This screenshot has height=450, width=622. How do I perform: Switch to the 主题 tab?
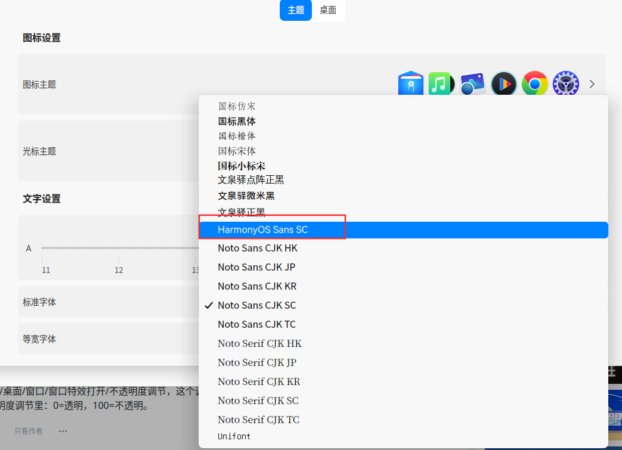[x=296, y=10]
